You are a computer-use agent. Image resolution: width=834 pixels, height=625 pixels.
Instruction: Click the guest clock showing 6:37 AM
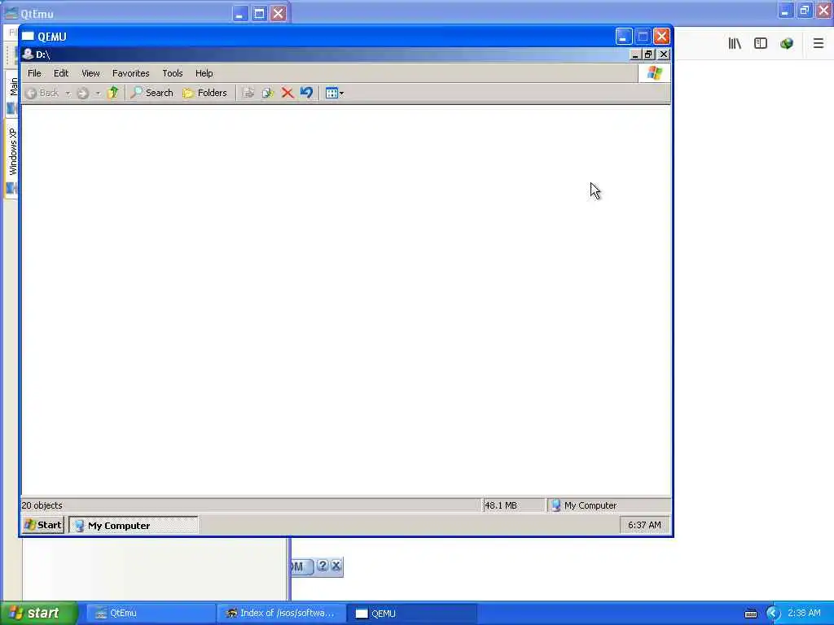click(644, 525)
